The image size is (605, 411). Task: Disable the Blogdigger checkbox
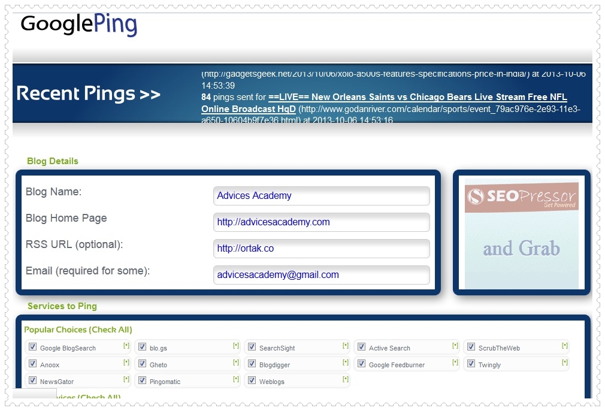click(252, 363)
